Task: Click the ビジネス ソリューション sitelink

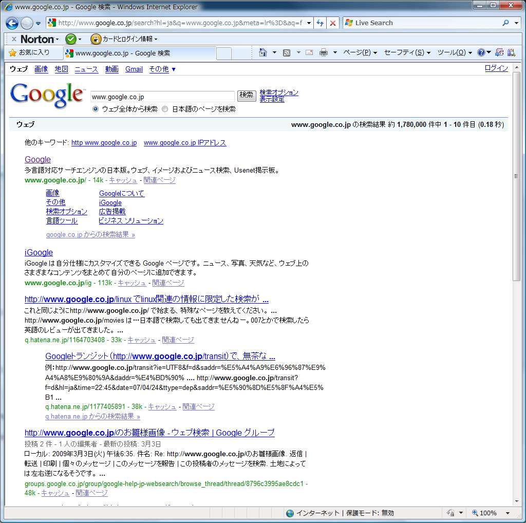Action: coord(131,221)
